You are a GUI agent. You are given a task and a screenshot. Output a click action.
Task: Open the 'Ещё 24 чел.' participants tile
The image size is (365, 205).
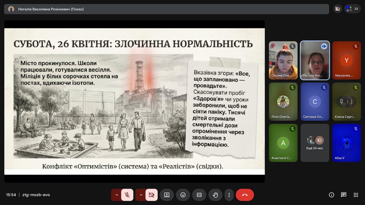click(x=315, y=143)
